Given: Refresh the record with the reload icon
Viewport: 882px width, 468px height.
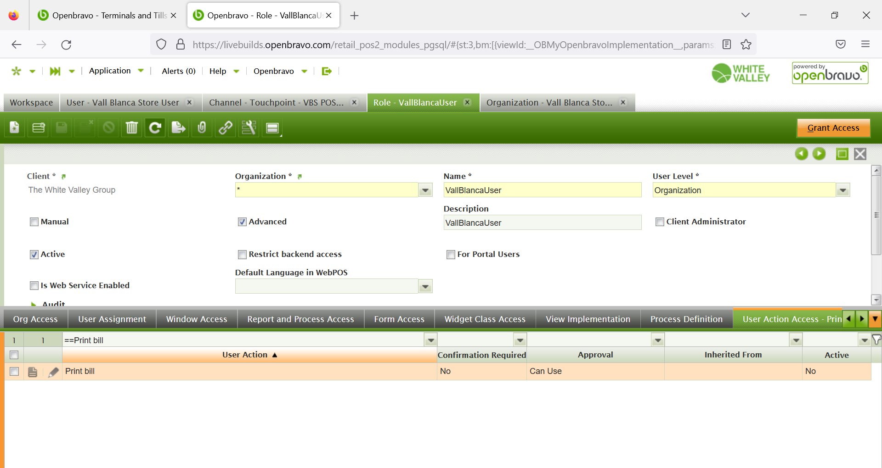Looking at the screenshot, I should 155,128.
